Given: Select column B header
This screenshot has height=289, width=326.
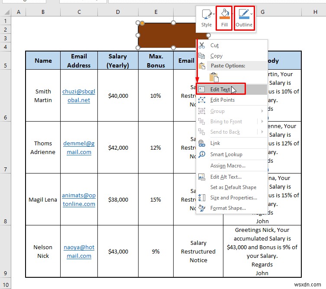Looking at the screenshot, I should pos(43,12).
